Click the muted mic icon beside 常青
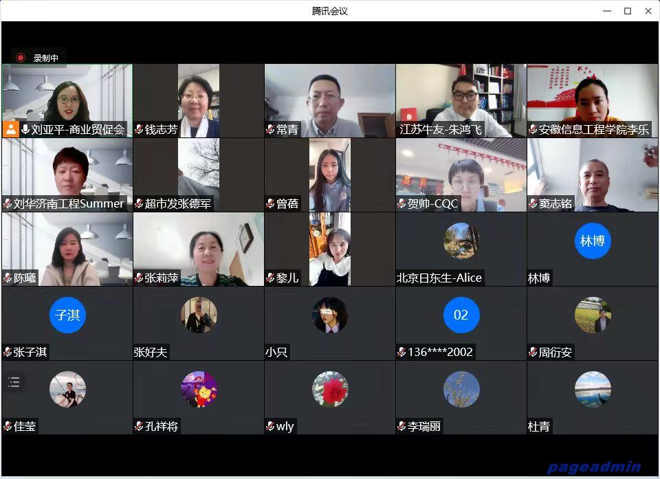 pos(270,129)
